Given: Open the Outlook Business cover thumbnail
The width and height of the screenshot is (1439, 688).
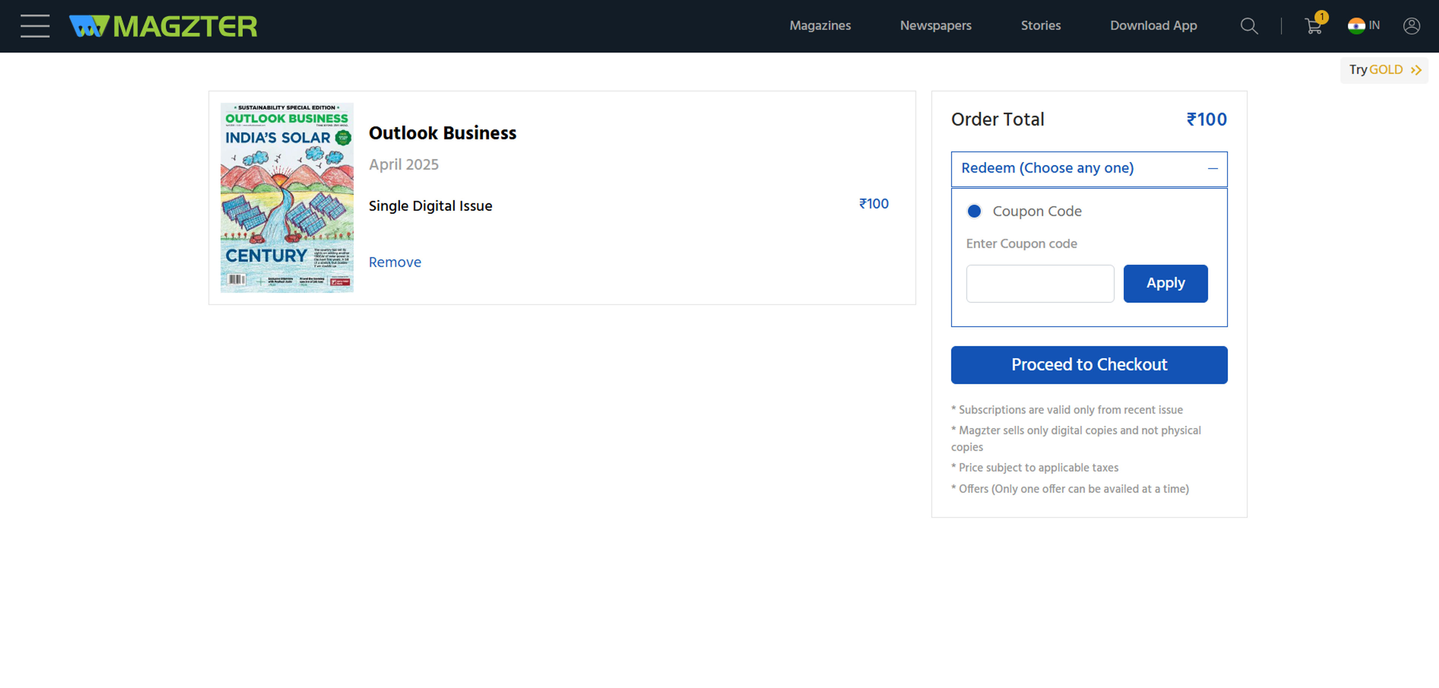Looking at the screenshot, I should (x=287, y=198).
